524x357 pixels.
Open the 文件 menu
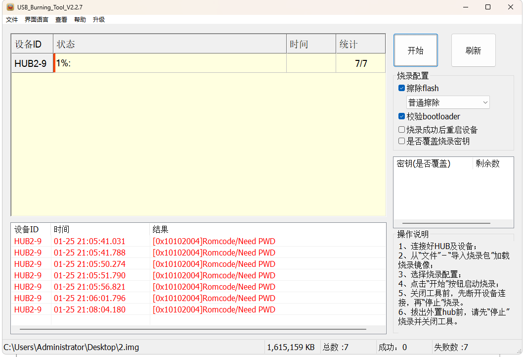point(12,20)
